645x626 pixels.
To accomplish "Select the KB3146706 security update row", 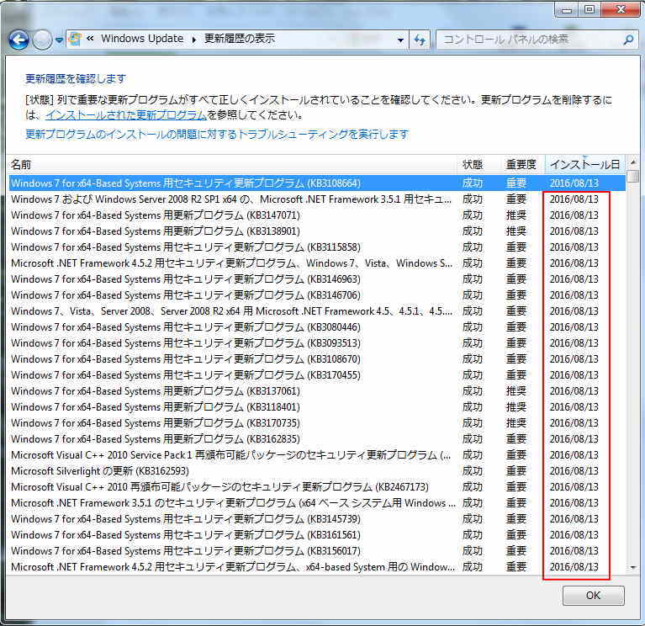I will (x=317, y=295).
